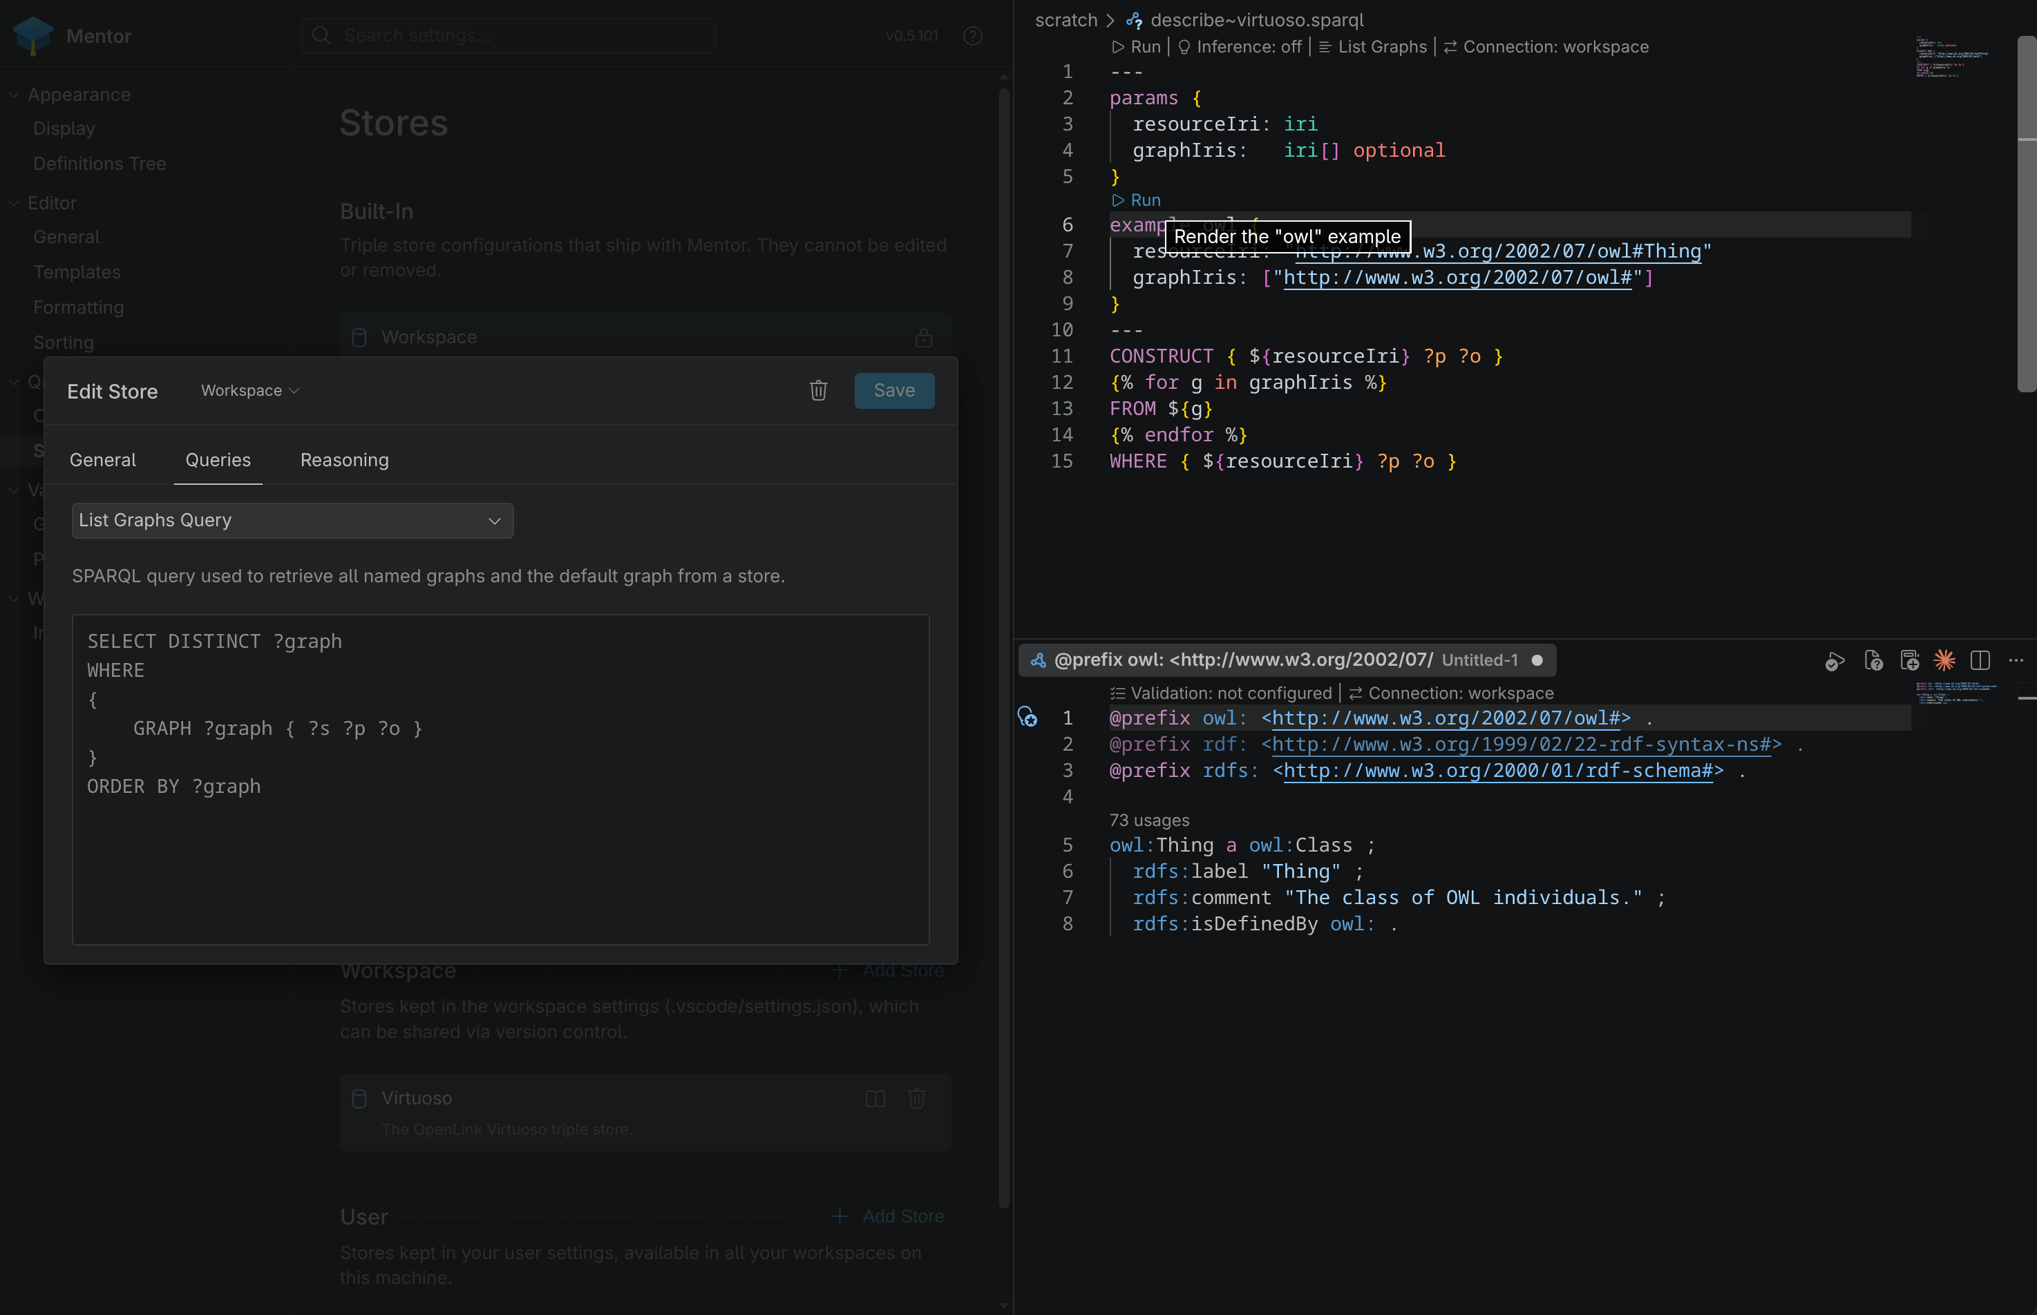Click the describe~virtuoso.sparql breadcrumb
Viewport: 2037px width, 1315px height.
(x=1256, y=19)
